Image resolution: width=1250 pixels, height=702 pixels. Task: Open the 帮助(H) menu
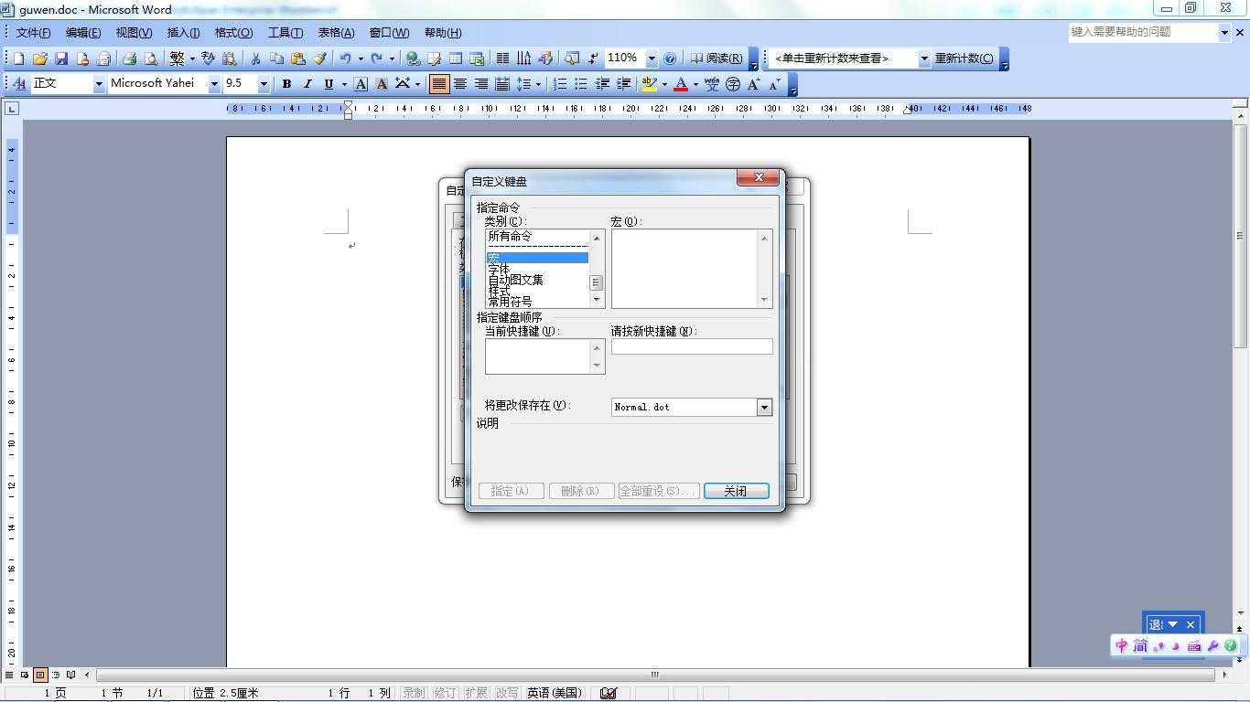443,33
